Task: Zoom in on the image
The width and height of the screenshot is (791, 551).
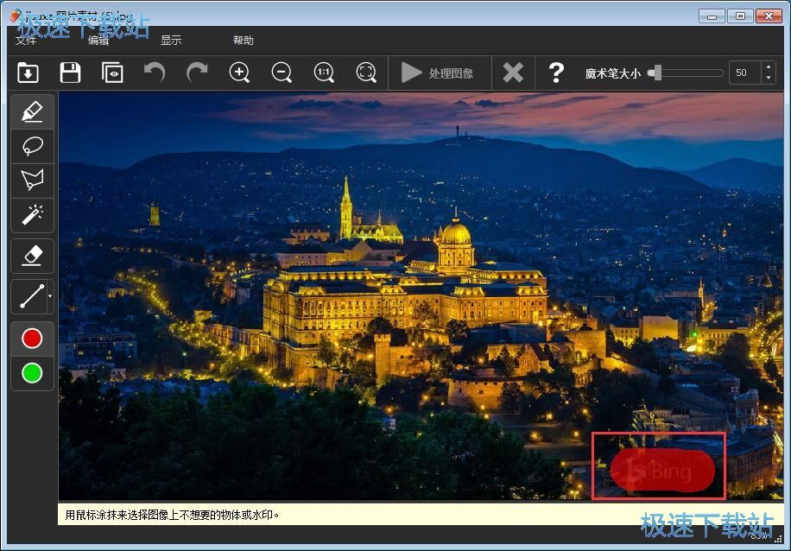Action: [x=239, y=73]
